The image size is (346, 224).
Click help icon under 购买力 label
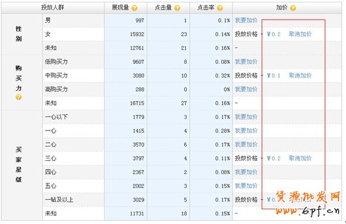click(18, 97)
